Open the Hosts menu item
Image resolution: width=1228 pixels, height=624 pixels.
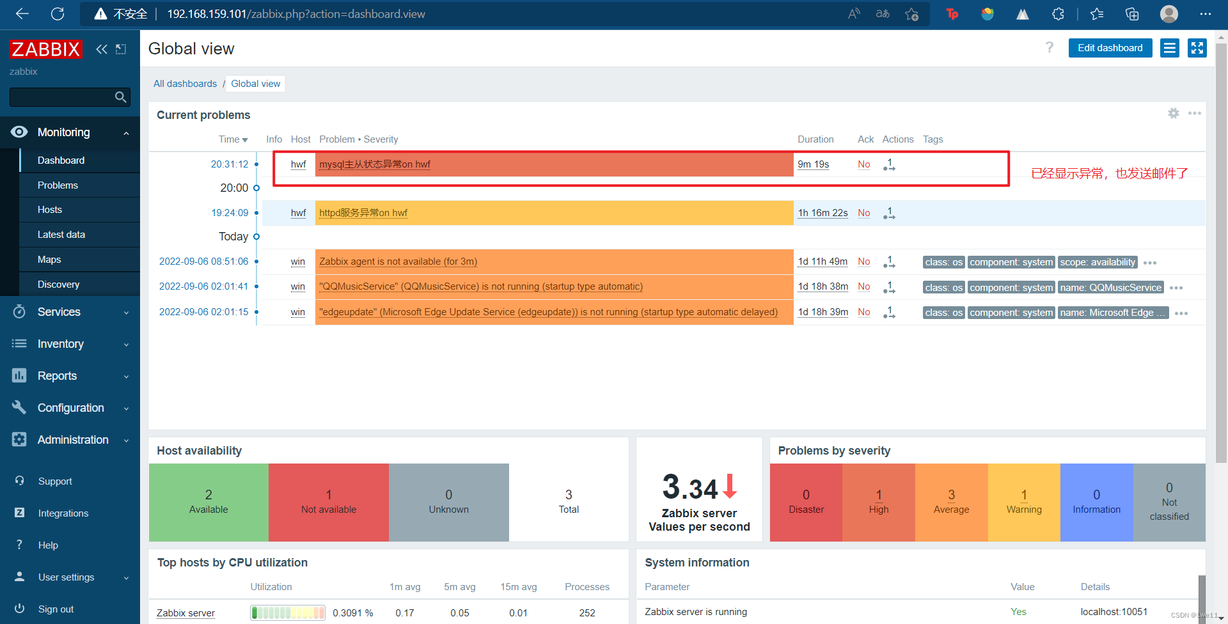tap(80, 210)
